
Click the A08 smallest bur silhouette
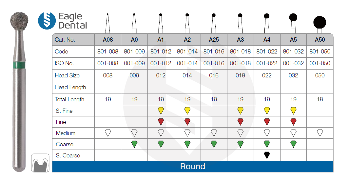[107, 23]
